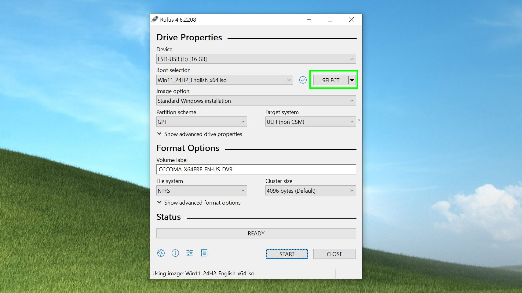Open the Device dropdown

(x=256, y=59)
